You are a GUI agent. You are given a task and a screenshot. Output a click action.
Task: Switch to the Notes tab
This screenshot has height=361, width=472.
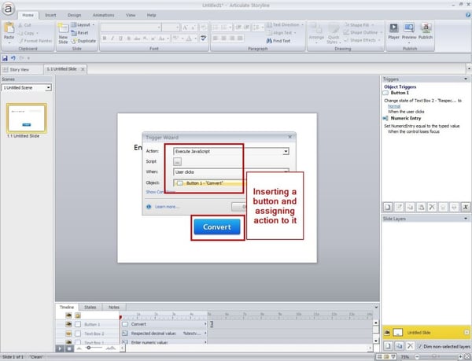[114, 308]
